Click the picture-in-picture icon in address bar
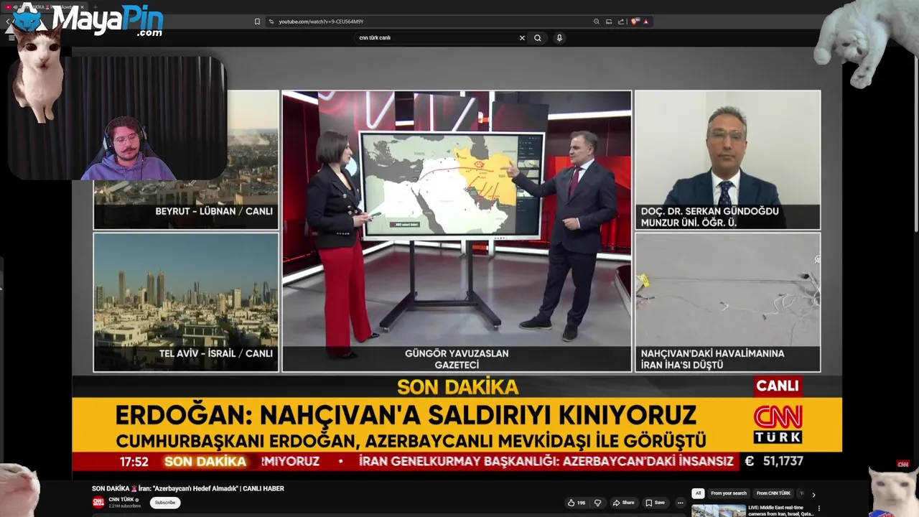This screenshot has width=919, height=517. [x=609, y=22]
